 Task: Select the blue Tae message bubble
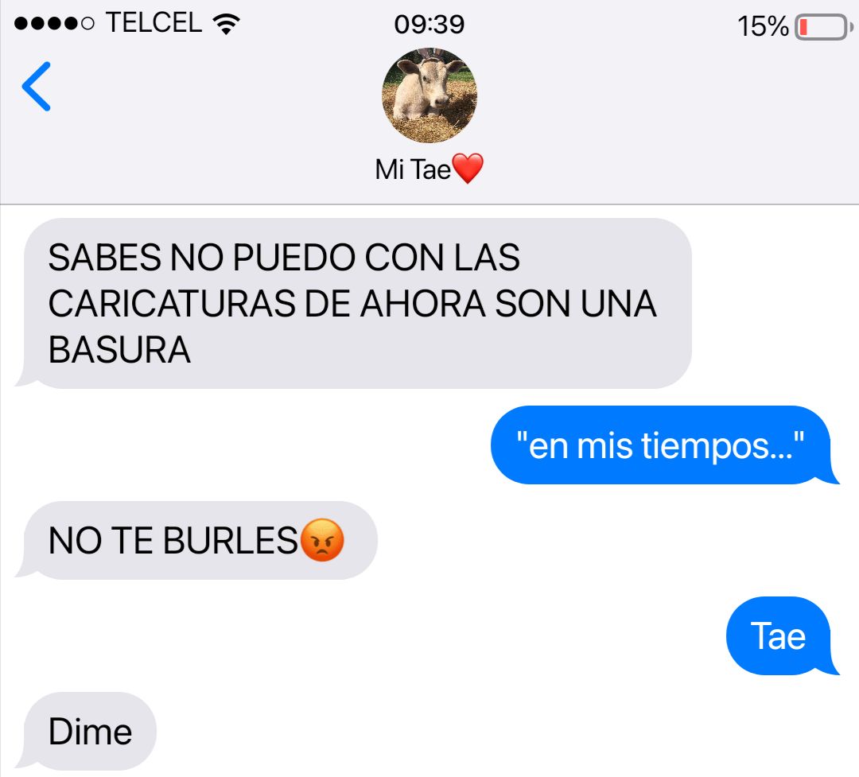pyautogui.click(x=783, y=635)
